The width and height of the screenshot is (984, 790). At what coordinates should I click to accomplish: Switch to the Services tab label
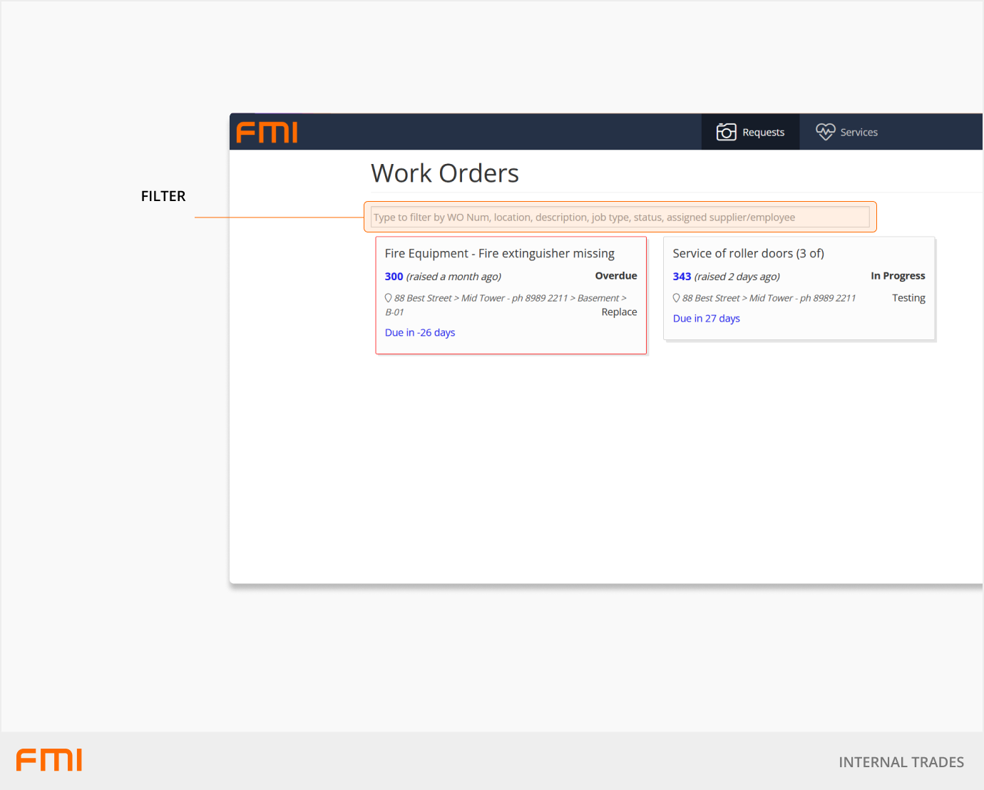859,133
